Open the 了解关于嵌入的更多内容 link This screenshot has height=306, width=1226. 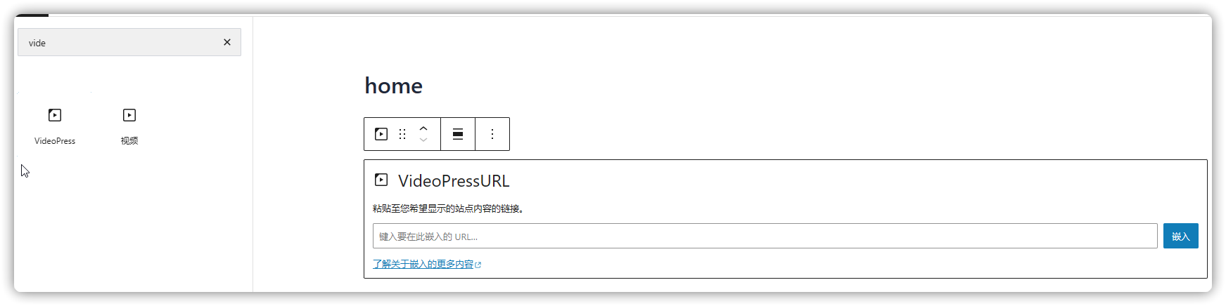pos(423,265)
